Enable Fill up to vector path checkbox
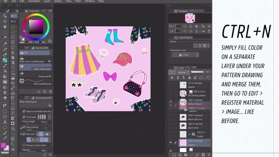 [24, 145]
